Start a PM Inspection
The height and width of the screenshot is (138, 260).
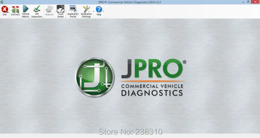37,11
